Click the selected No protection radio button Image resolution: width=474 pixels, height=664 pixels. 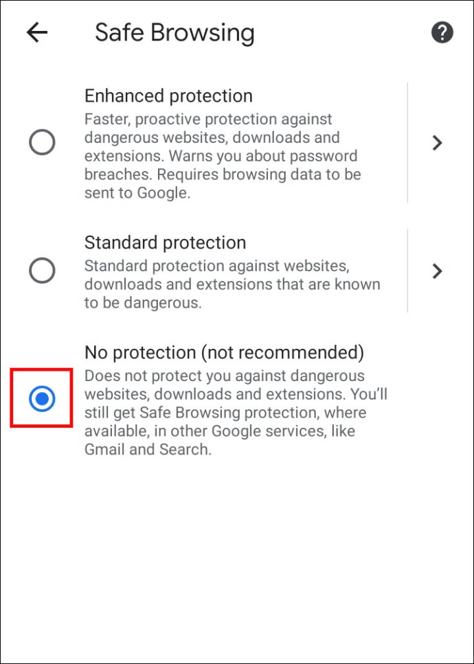[x=42, y=398]
